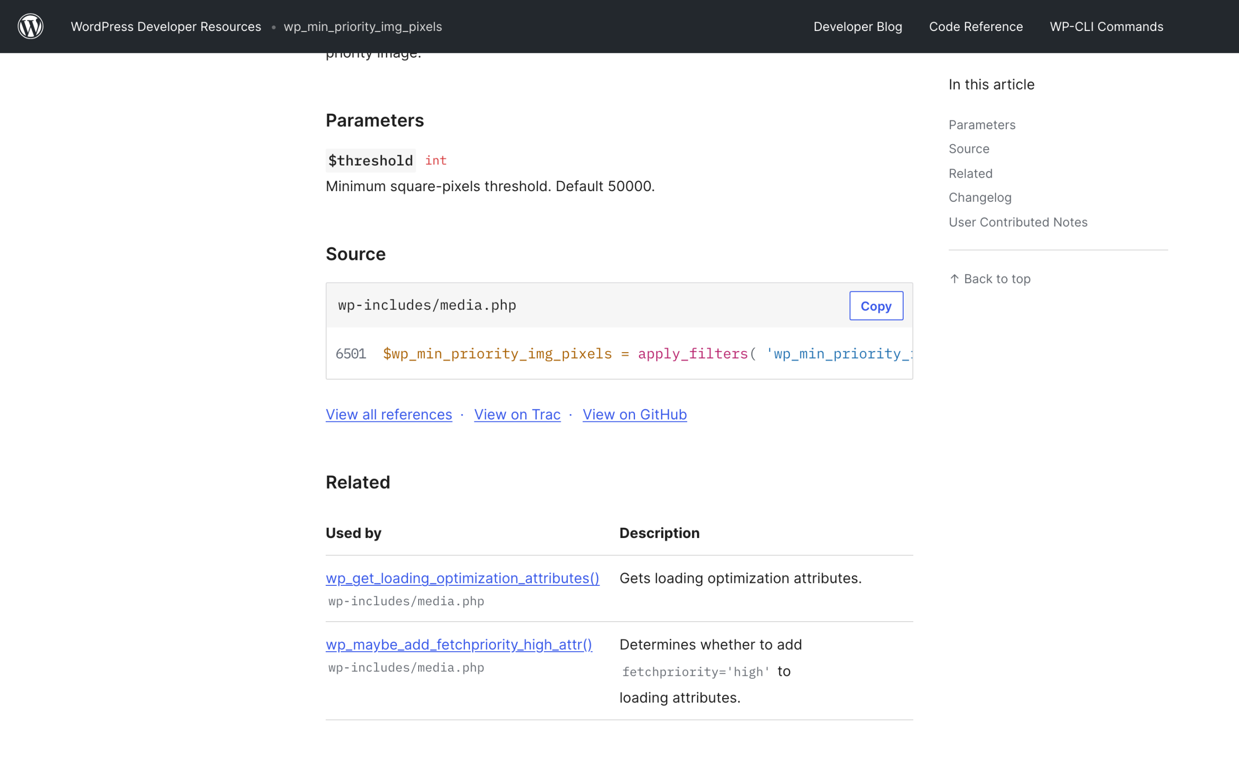Click the int type label
Screen dimensions: 1239x761
tap(436, 161)
